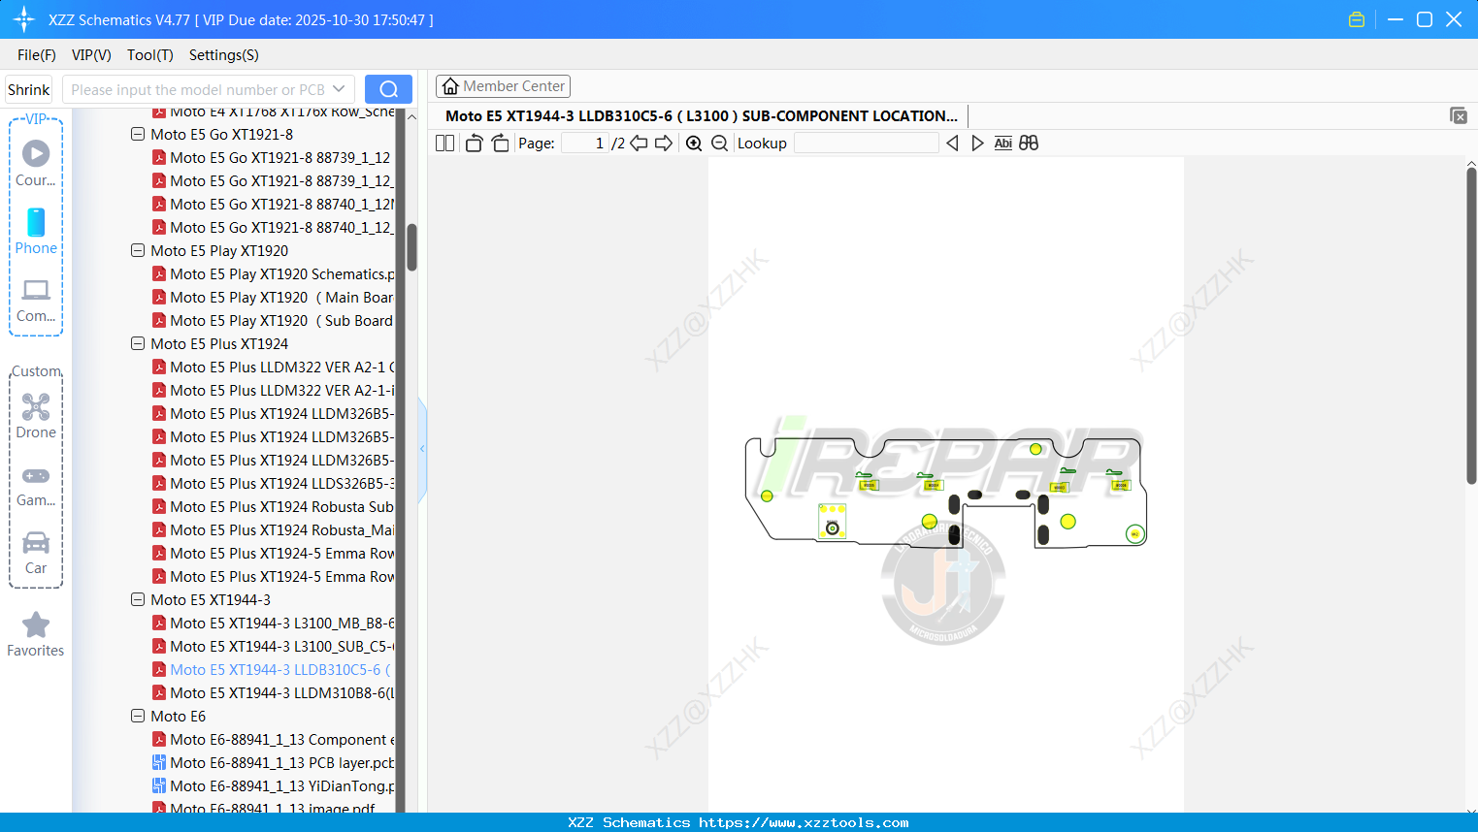This screenshot has width=1478, height=832.
Task: Open Moto E5 Plus XT1924 LLDS326B5 file
Action: (274, 484)
